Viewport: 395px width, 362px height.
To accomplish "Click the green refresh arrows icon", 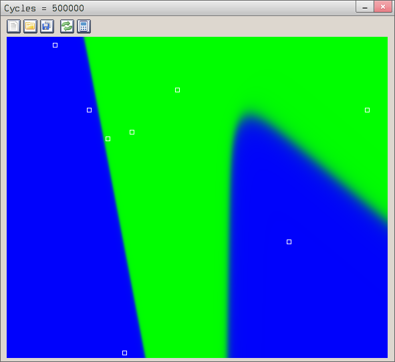I will point(67,26).
